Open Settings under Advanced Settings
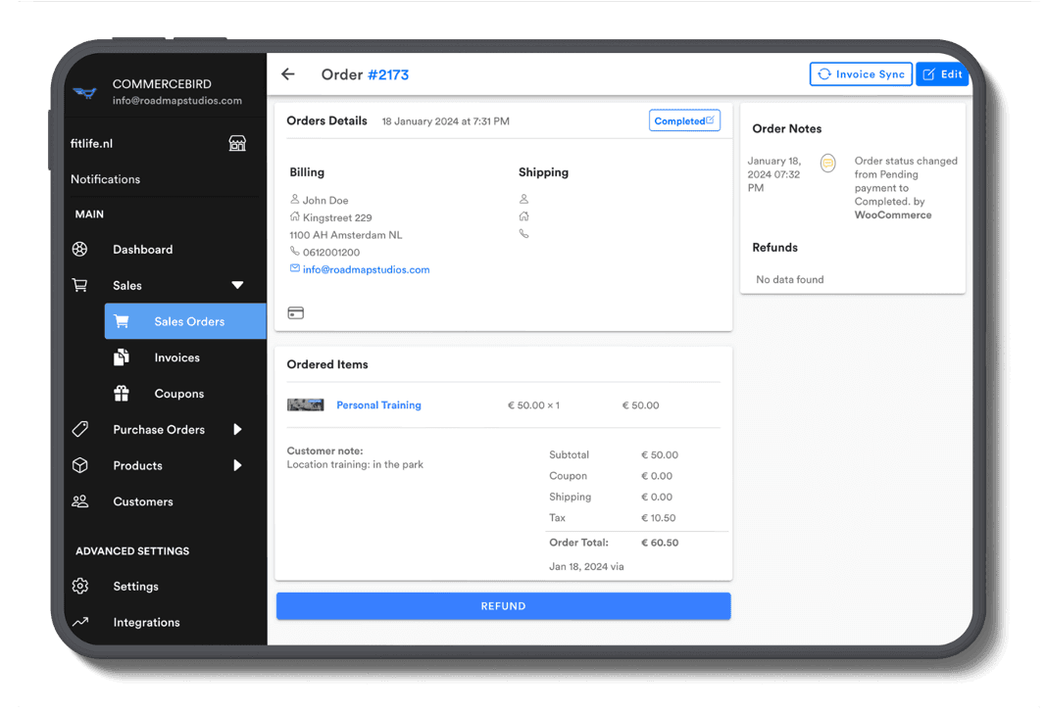Image resolution: width=1045 pixels, height=713 pixels. 136,587
